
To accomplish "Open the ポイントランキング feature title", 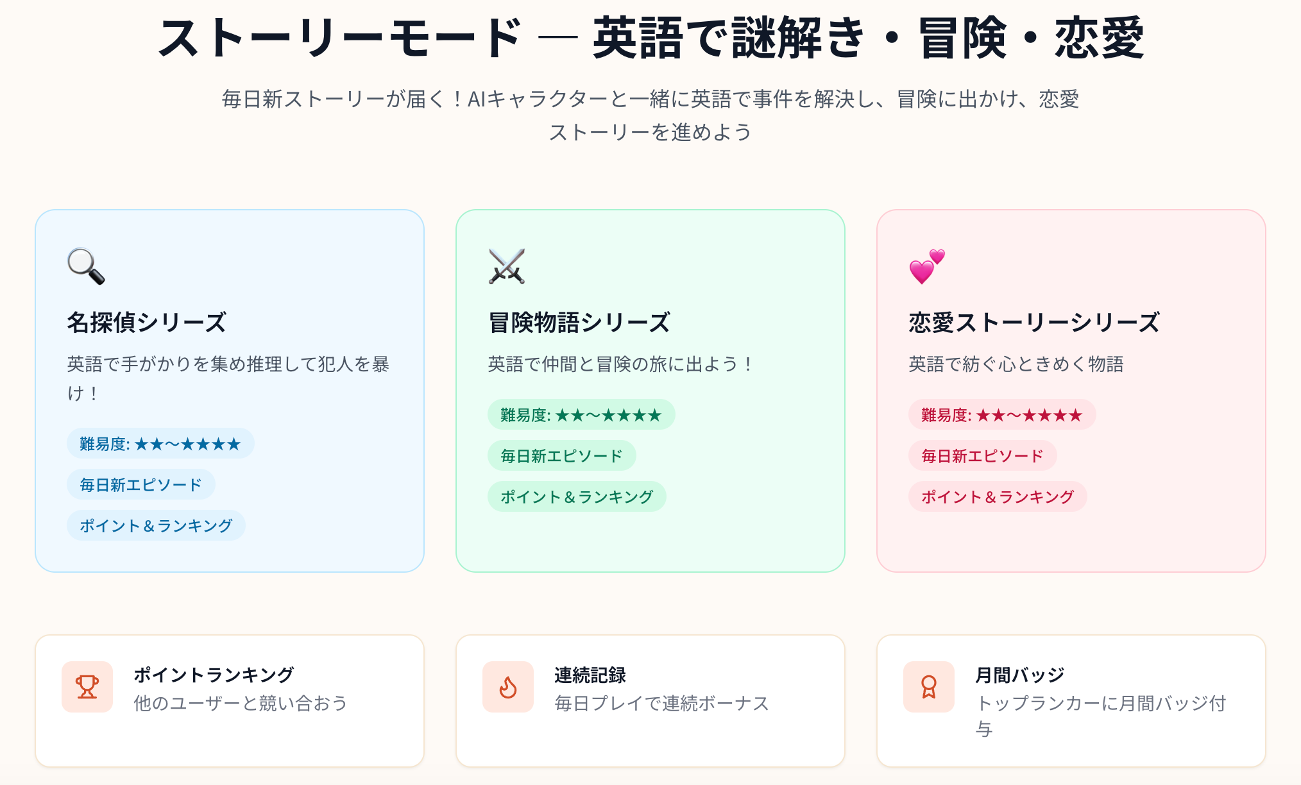I will click(x=214, y=675).
